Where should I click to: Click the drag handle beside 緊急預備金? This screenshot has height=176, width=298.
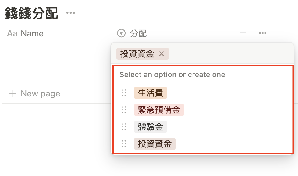click(x=124, y=110)
